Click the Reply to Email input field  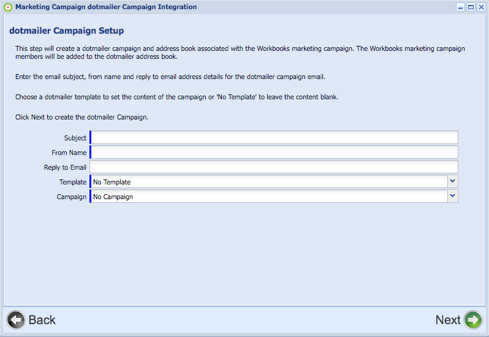point(274,167)
